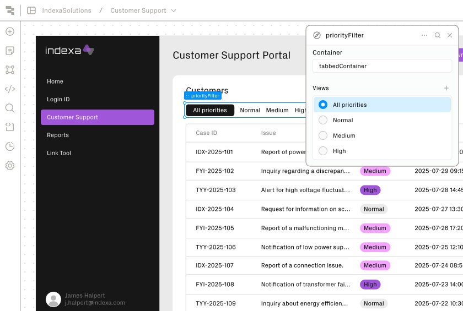Viewport: 463px width, 311px height.
Task: Open the state inspector bracket icon
Action: (10, 127)
